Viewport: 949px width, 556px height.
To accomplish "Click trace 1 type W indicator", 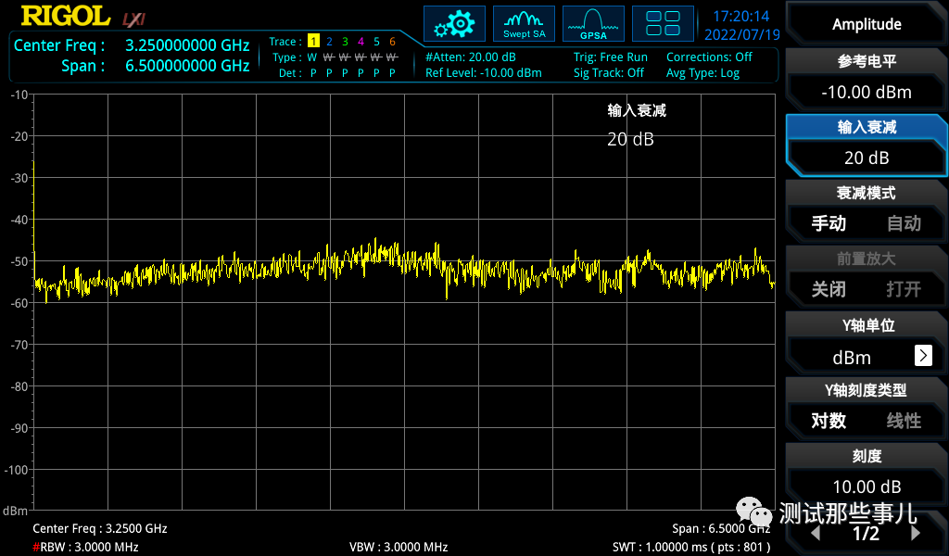I will (x=312, y=57).
